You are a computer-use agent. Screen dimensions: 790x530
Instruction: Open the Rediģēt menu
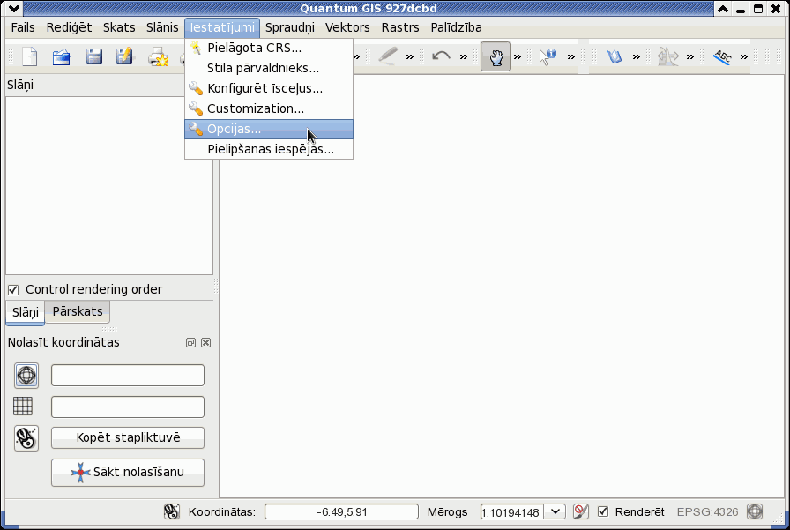click(x=69, y=27)
